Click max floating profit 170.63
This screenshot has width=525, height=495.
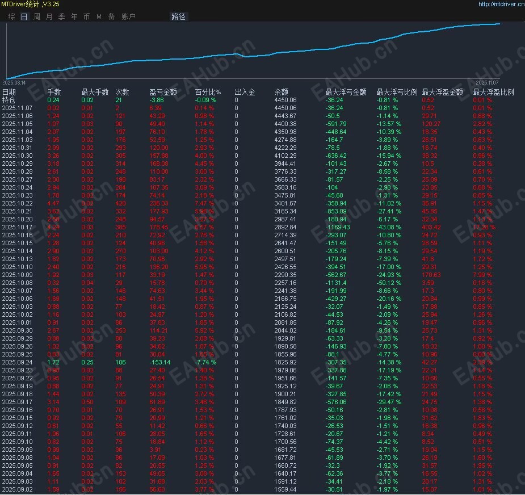431,275
